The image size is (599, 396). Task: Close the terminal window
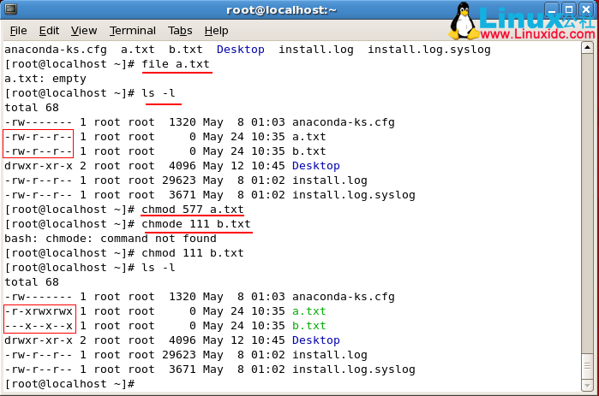(586, 10)
